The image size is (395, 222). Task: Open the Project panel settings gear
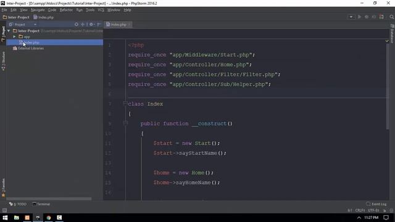click(91, 25)
